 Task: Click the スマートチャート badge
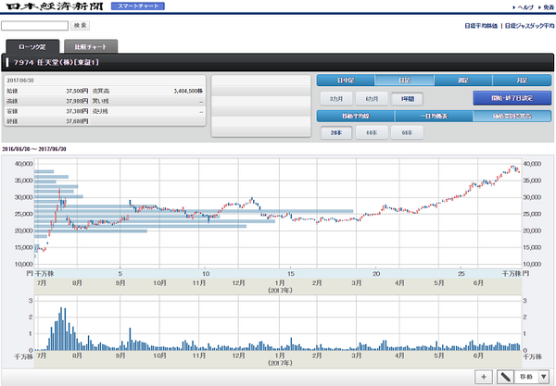[x=137, y=6]
